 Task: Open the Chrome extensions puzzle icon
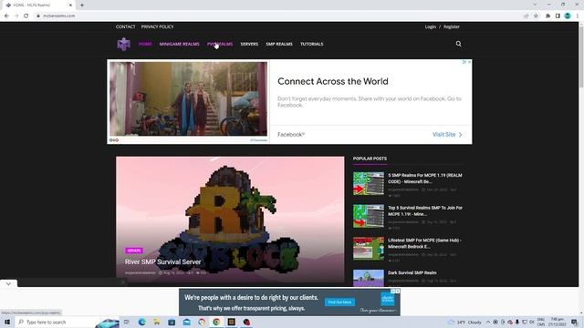coord(547,15)
